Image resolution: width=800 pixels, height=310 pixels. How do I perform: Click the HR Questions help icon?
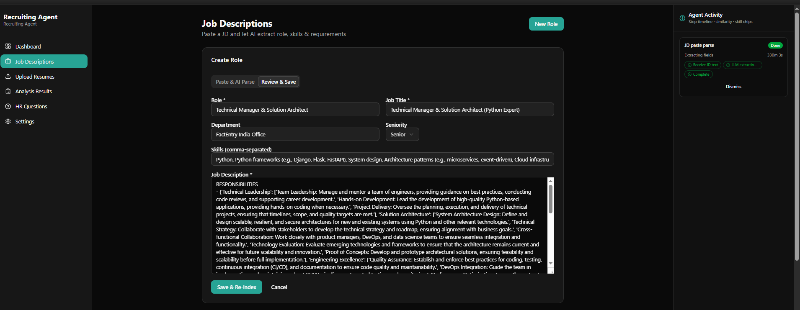pos(8,106)
